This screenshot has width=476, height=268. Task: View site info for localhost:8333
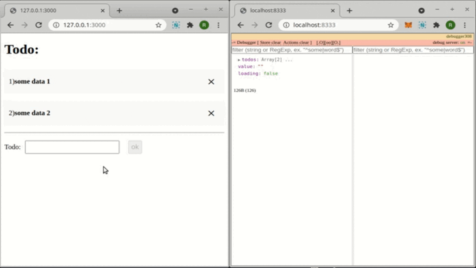pyautogui.click(x=286, y=25)
